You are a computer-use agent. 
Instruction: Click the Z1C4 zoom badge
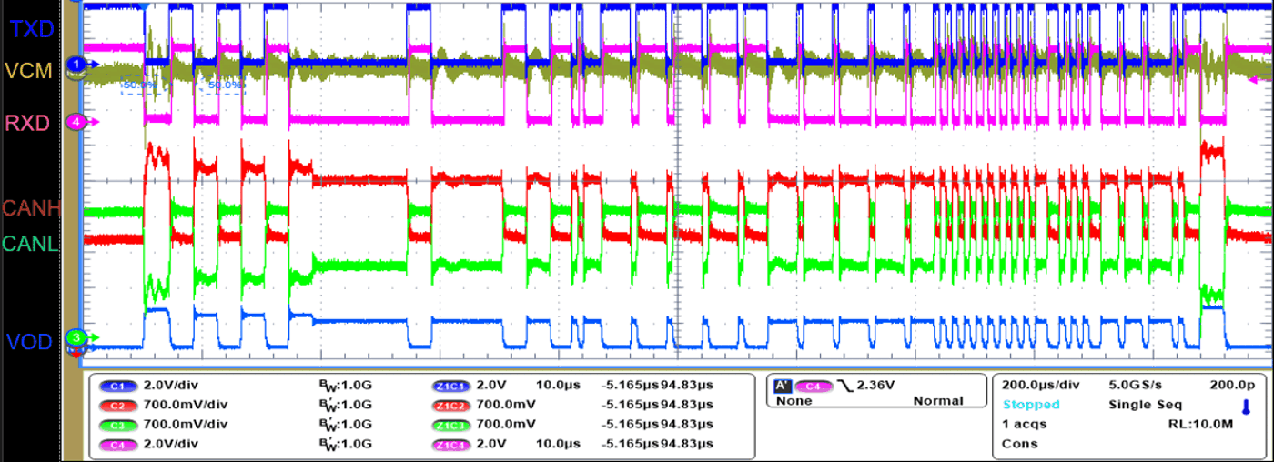coord(452,444)
